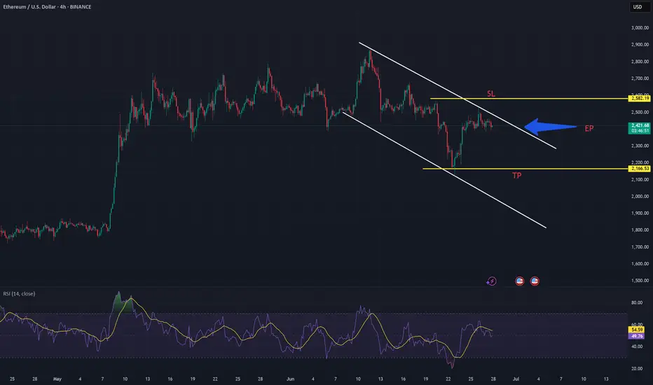653x385 pixels.
Task: Click the Ethereum / U.S. Dollar chart title
Action: [47, 7]
